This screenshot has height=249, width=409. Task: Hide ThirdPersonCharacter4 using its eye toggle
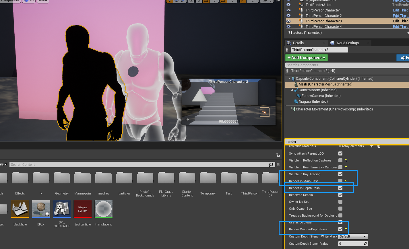[x=288, y=26]
